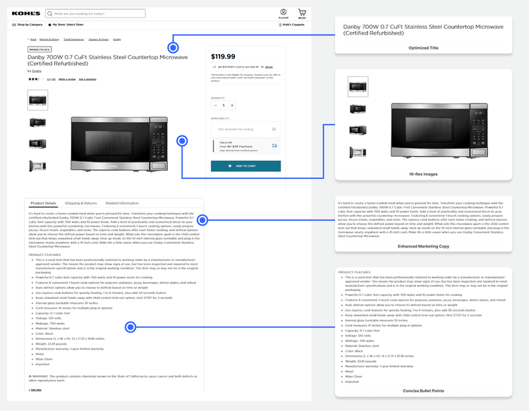Open the Kitchen & Dining breadcrumb
Image resolution: width=529 pixels, height=411 pixels.
[49, 39]
